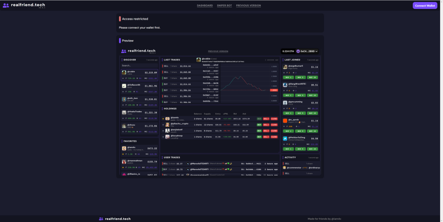This screenshot has height=222, width=443.
Task: Click CLOSE on the @lucydroop holdings row
Action: pyautogui.click(x=274, y=137)
